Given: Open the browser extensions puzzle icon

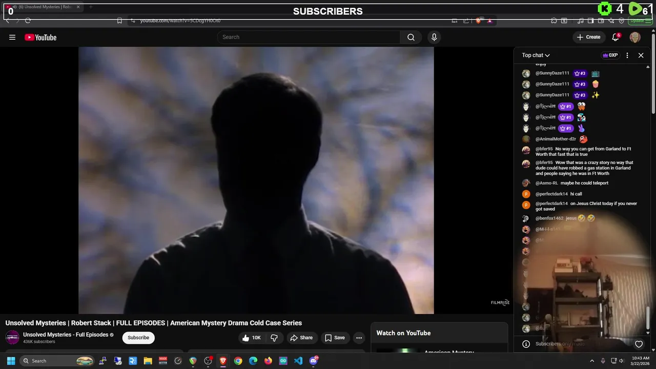Looking at the screenshot, I should click(554, 20).
